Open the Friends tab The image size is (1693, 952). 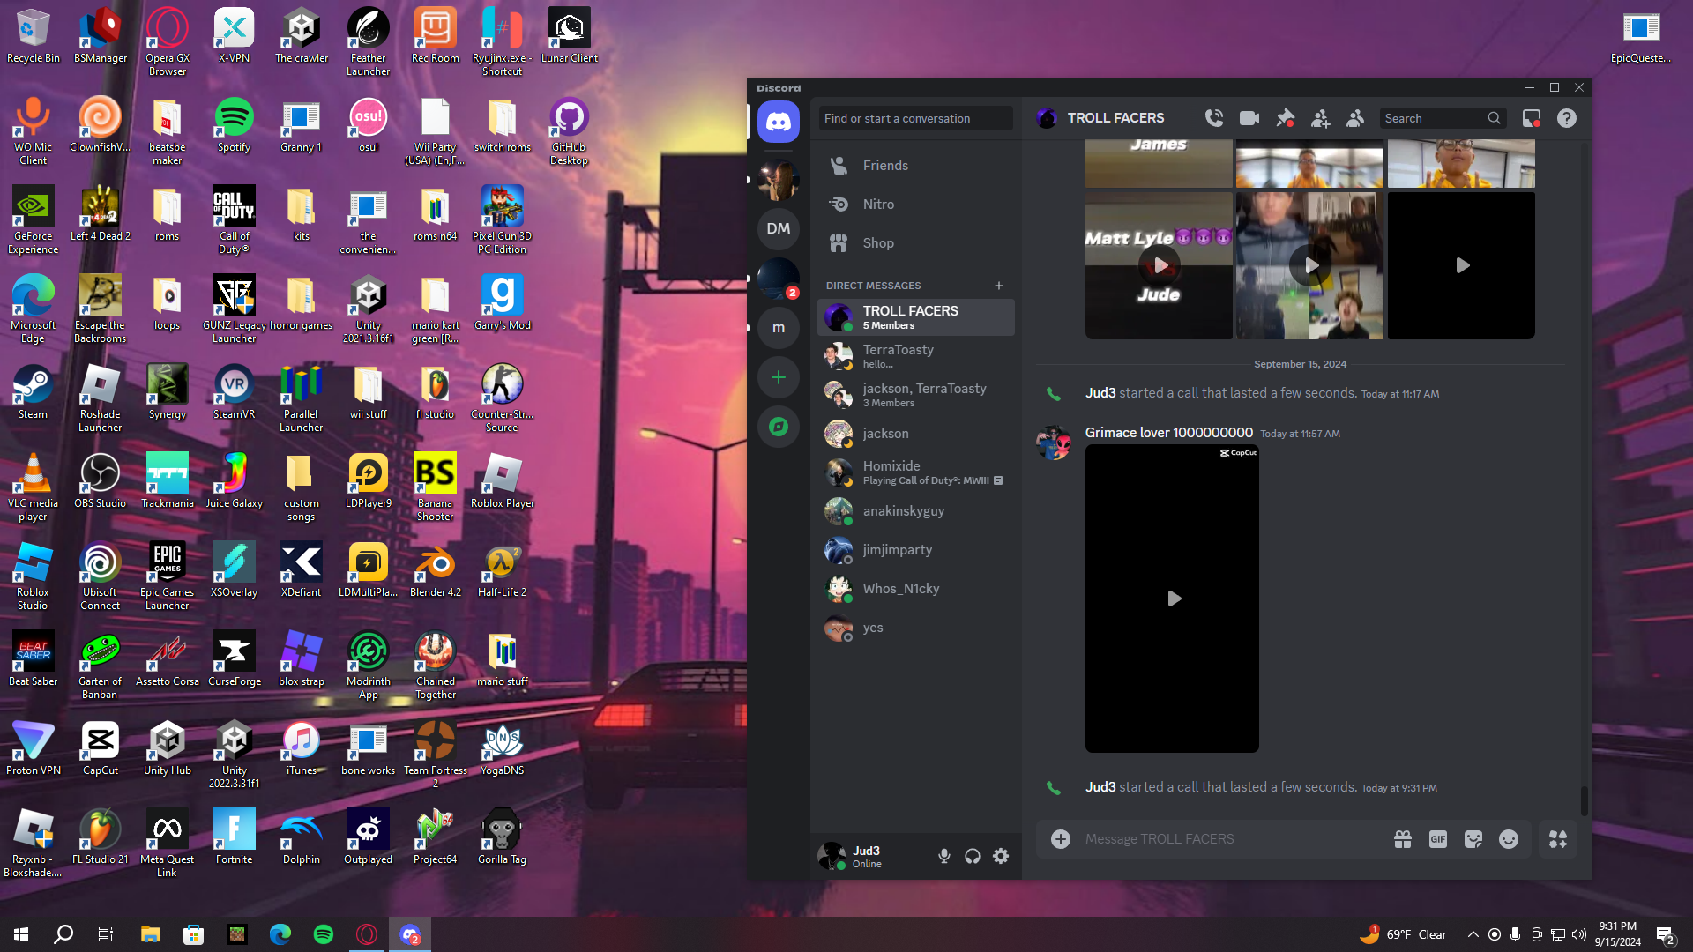[x=885, y=166]
